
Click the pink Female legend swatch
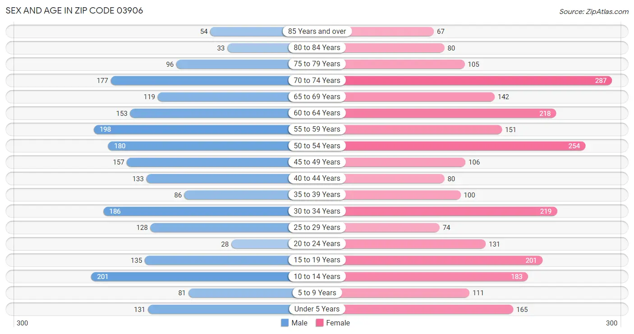point(320,323)
